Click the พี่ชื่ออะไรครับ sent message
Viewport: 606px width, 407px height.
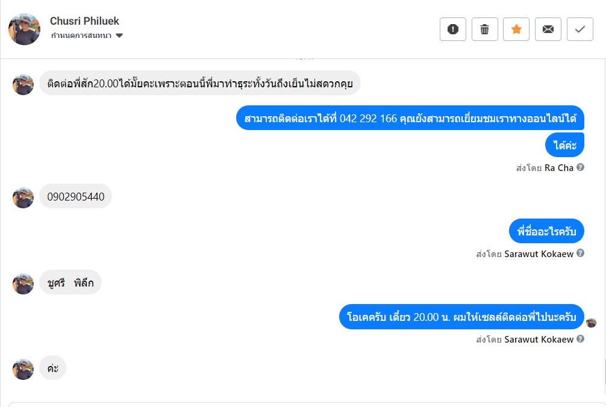pyautogui.click(x=546, y=231)
